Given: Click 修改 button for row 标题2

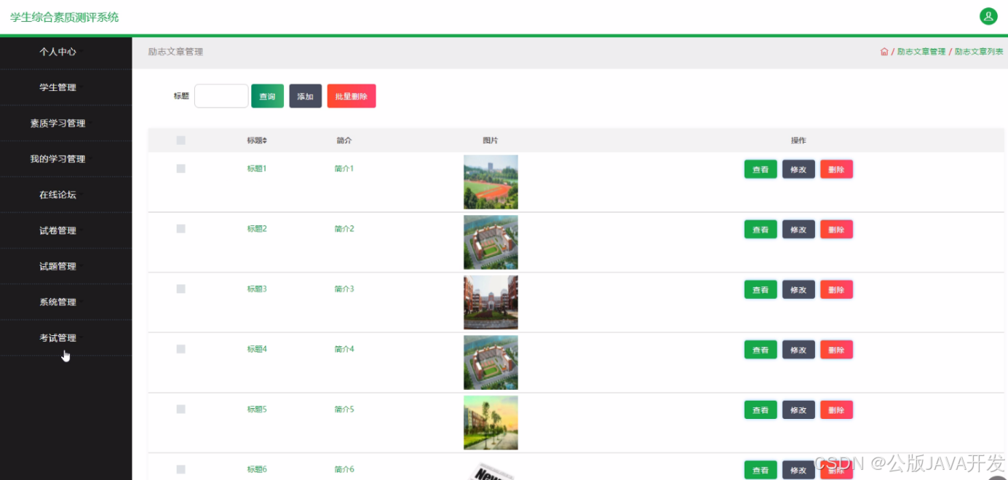Looking at the screenshot, I should [x=798, y=230].
